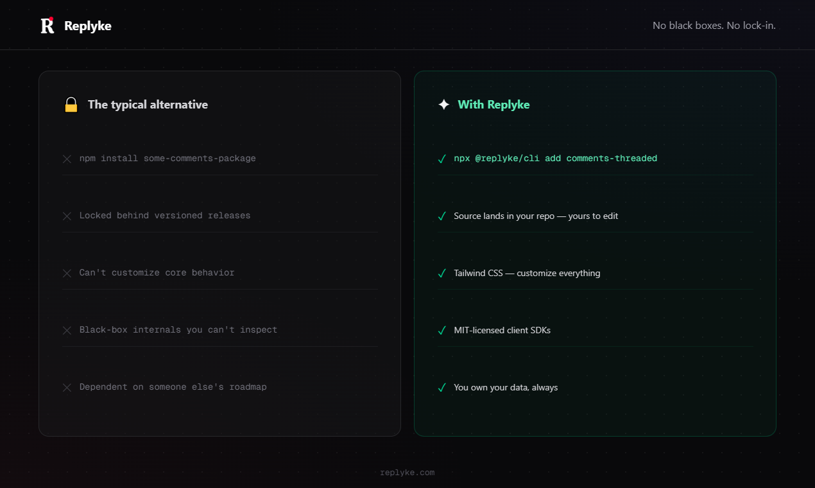Click the X icon beside Can't customize core behavior
The image size is (815, 488).
click(x=67, y=273)
